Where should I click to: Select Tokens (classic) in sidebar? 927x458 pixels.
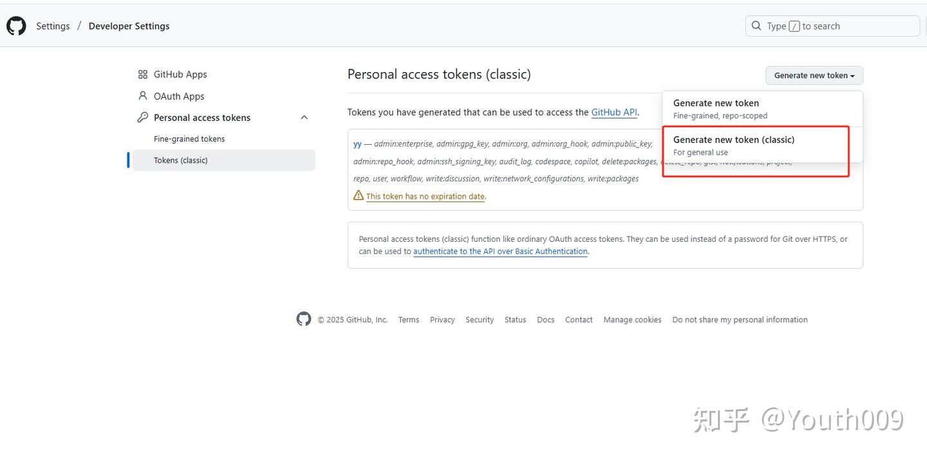click(181, 160)
